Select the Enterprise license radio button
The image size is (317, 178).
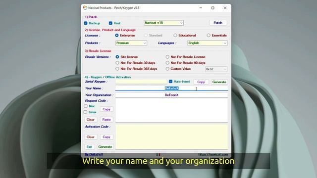117,35
